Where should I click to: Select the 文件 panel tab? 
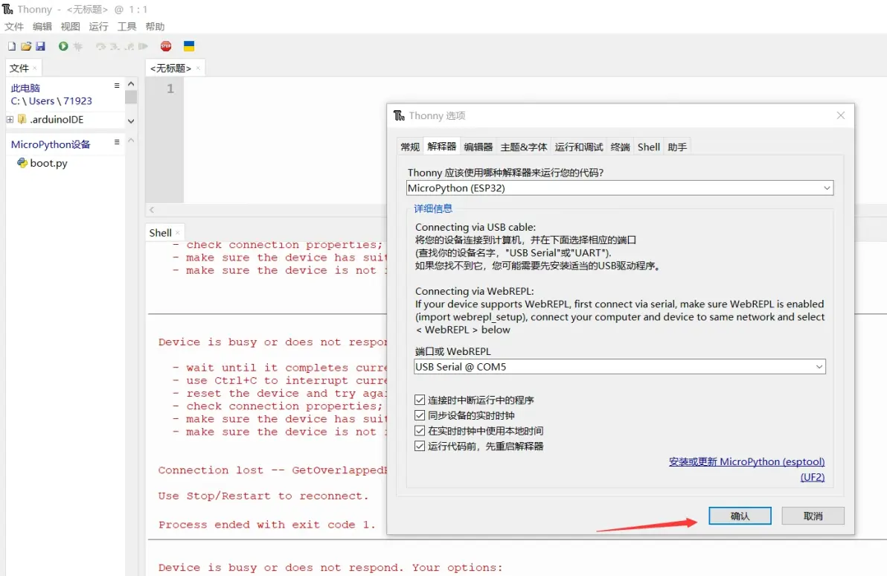(x=19, y=68)
